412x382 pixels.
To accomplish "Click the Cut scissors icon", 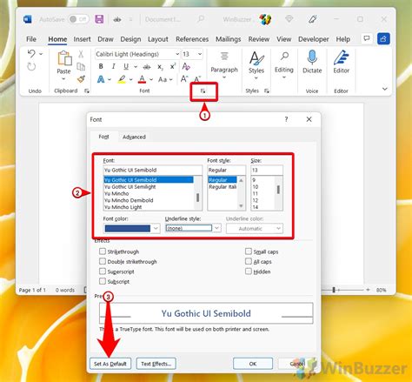I will (x=81, y=54).
